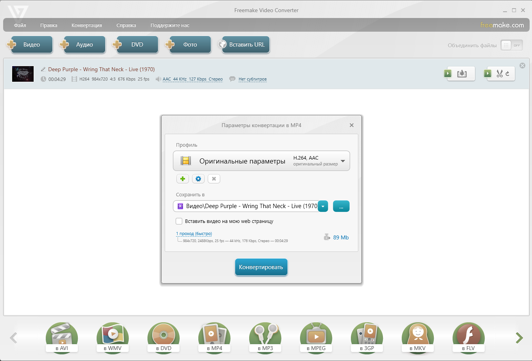Show more formats with green right arrow
Viewport: 532px width, 361px height.
[519, 338]
